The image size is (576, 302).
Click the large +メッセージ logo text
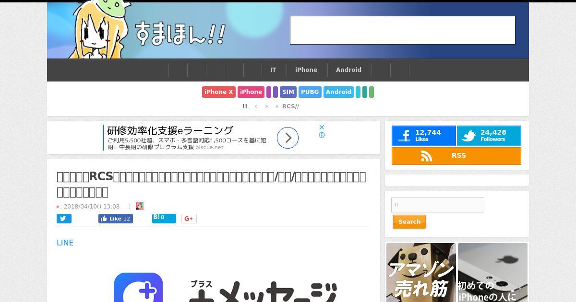pyautogui.click(x=263, y=291)
